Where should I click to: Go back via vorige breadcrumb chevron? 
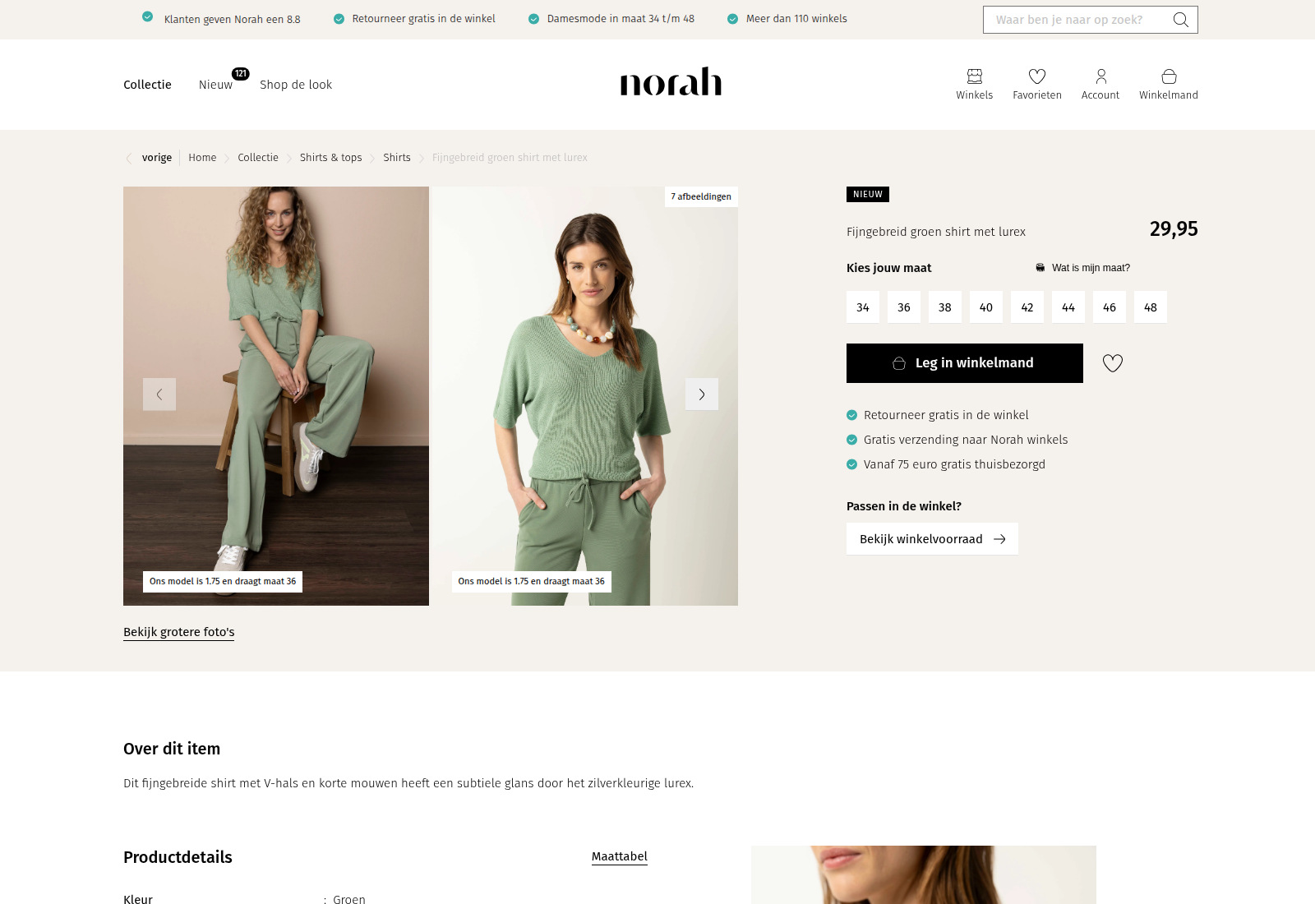(x=128, y=158)
